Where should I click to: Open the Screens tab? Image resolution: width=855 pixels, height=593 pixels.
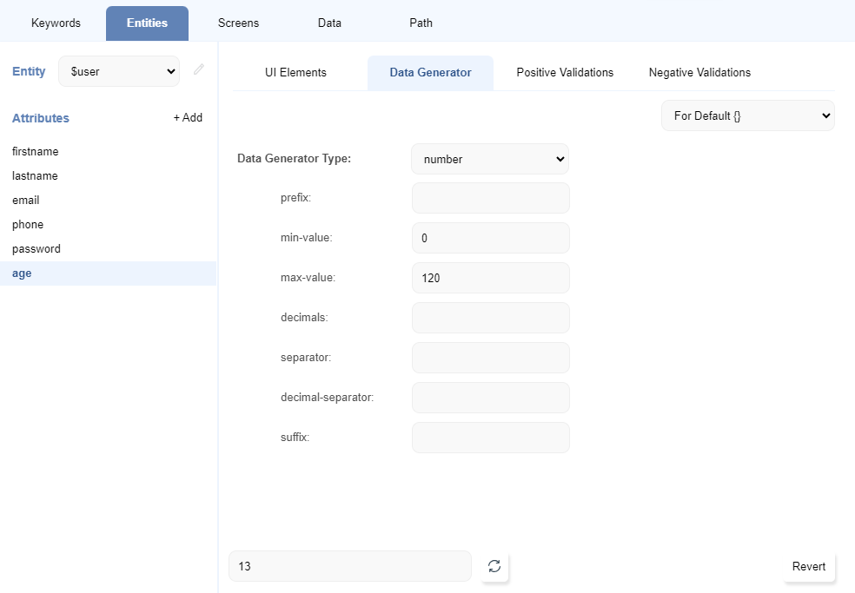pos(238,23)
